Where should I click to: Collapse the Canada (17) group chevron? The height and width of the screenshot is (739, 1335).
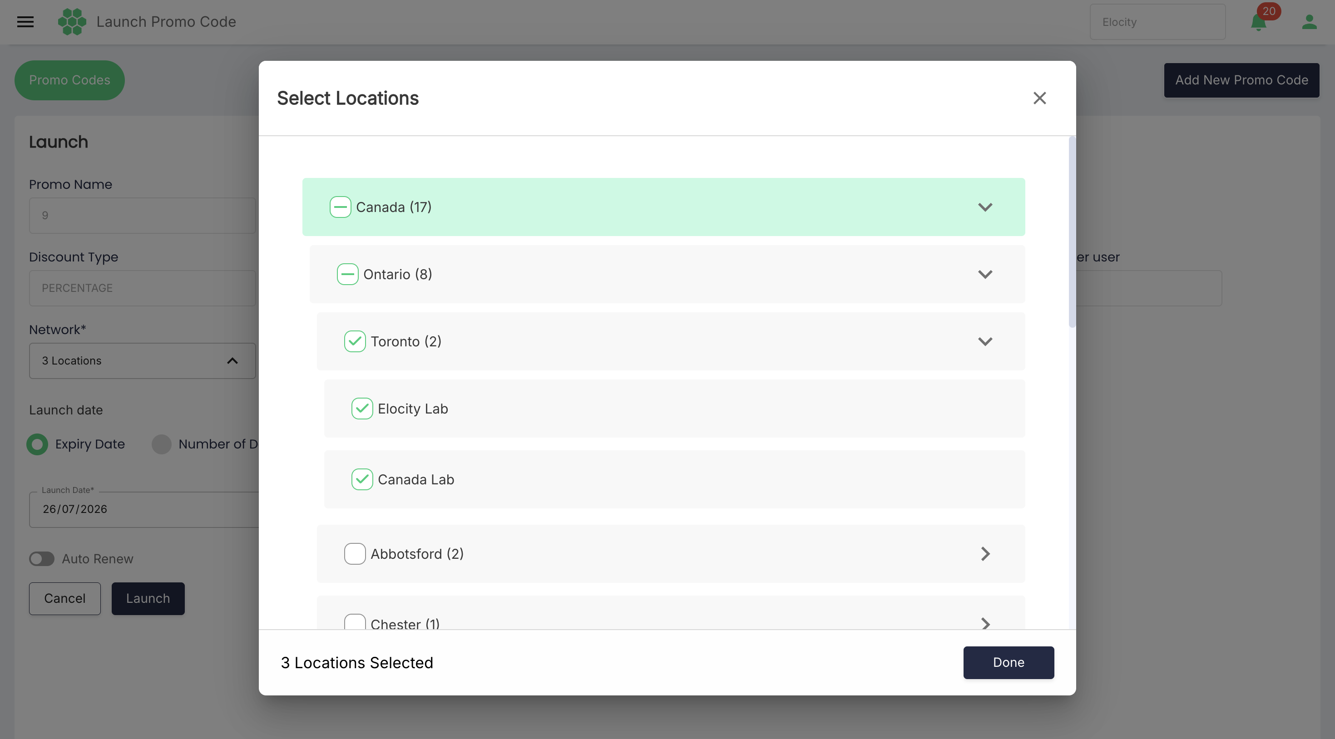click(x=985, y=207)
